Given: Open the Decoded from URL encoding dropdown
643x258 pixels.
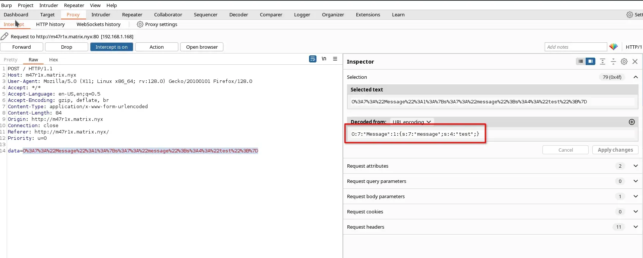Looking at the screenshot, I should (x=412, y=122).
